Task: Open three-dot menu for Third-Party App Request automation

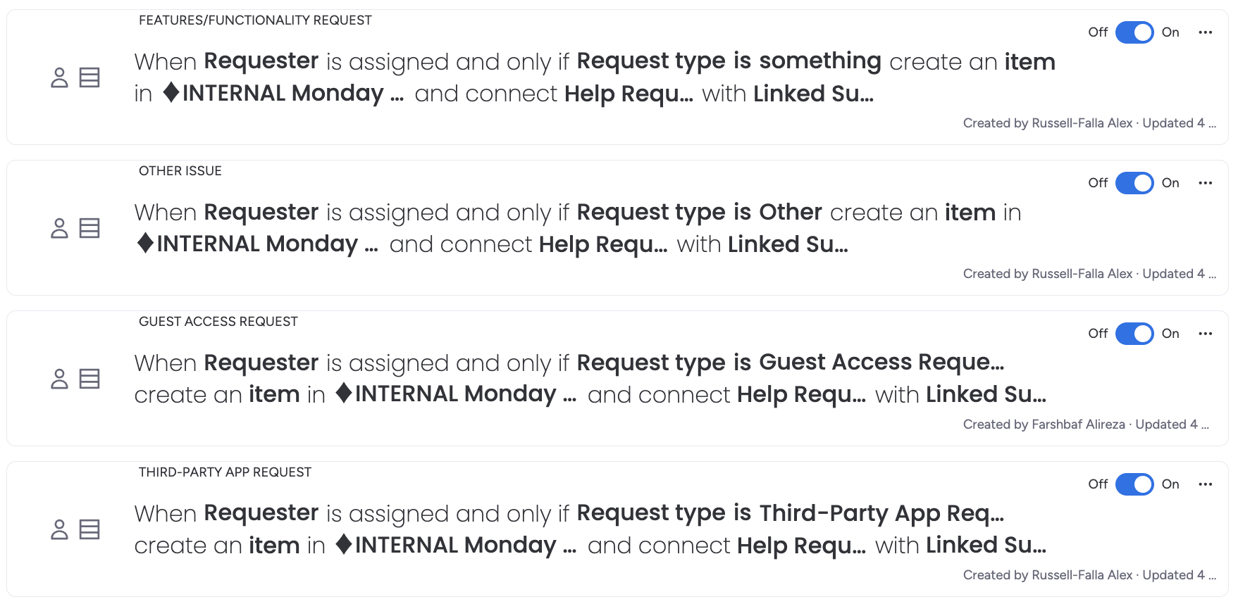Action: coord(1205,484)
